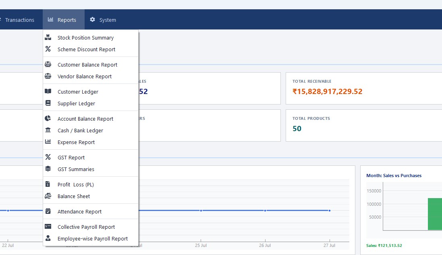The height and width of the screenshot is (255, 442).
Task: Click the open book icon beside Customer Ledger
Action: point(48,91)
